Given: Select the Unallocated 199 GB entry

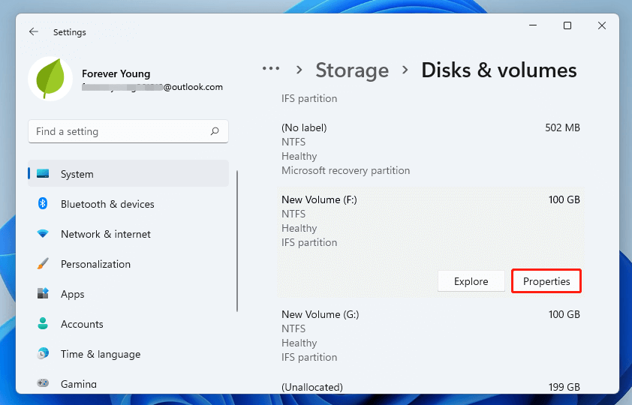Looking at the screenshot, I should [430, 387].
